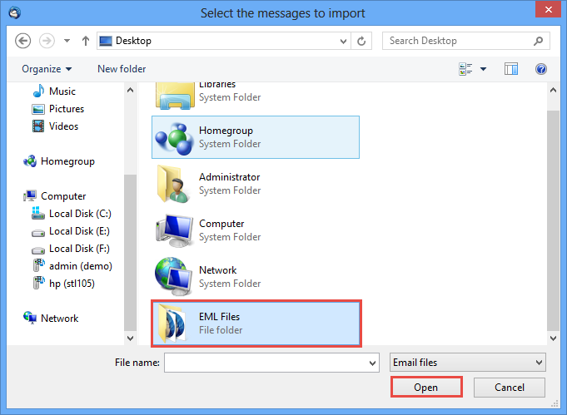Select Network in the navigation pane
This screenshot has height=415, width=567.
tap(59, 319)
